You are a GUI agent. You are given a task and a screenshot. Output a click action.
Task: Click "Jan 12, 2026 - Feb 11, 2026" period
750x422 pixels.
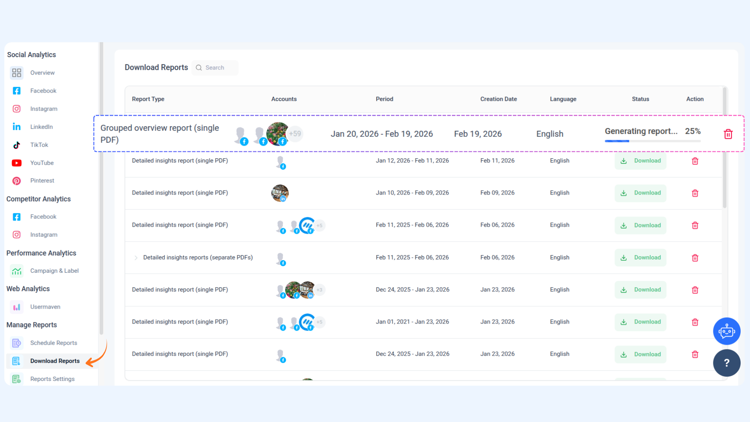(412, 161)
